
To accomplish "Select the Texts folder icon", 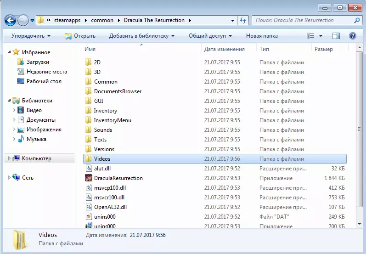I will coord(88,139).
